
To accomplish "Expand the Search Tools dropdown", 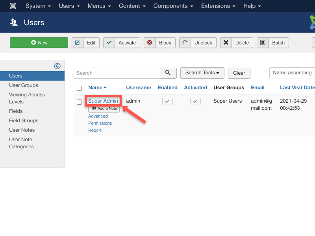I will (202, 73).
